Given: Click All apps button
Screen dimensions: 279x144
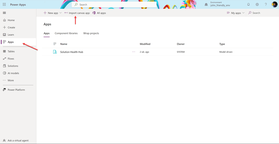Looking at the screenshot, I should click(x=99, y=13).
